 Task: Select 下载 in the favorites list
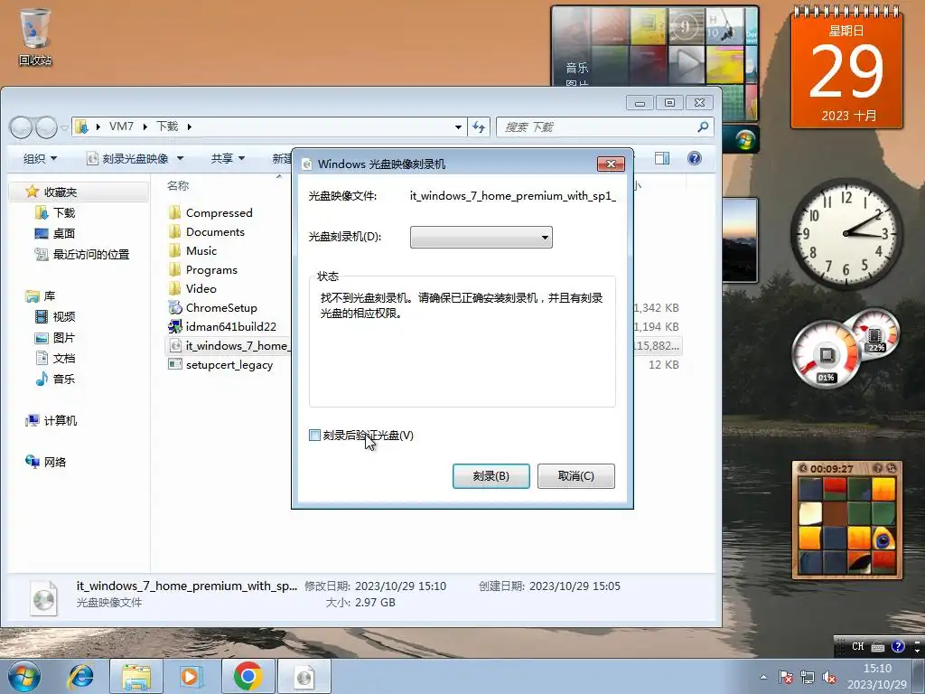[x=55, y=212]
